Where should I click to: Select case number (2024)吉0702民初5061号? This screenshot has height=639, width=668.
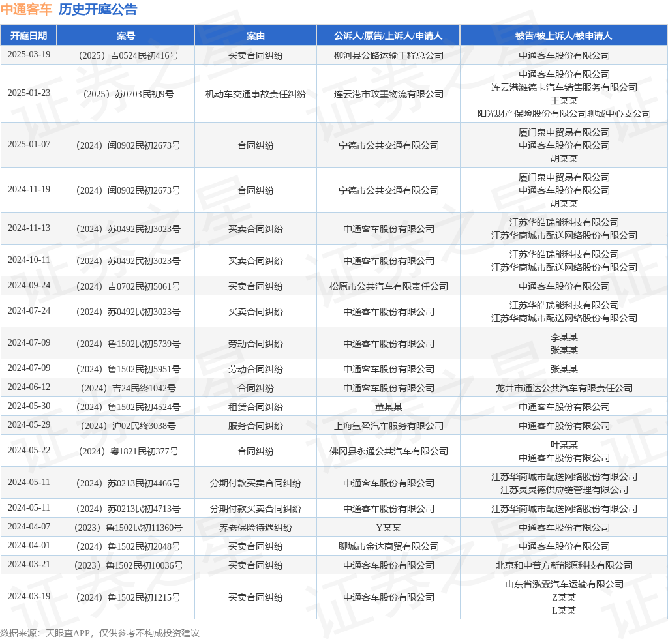click(127, 286)
